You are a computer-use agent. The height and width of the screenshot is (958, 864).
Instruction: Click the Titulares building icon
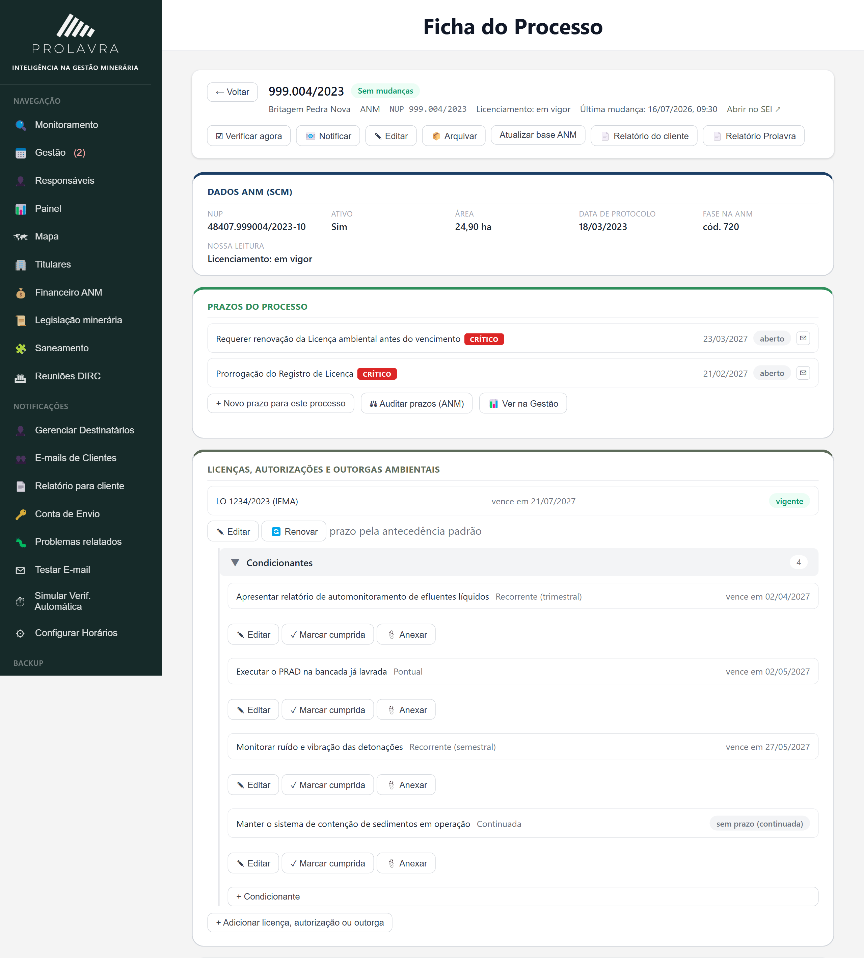pos(20,265)
